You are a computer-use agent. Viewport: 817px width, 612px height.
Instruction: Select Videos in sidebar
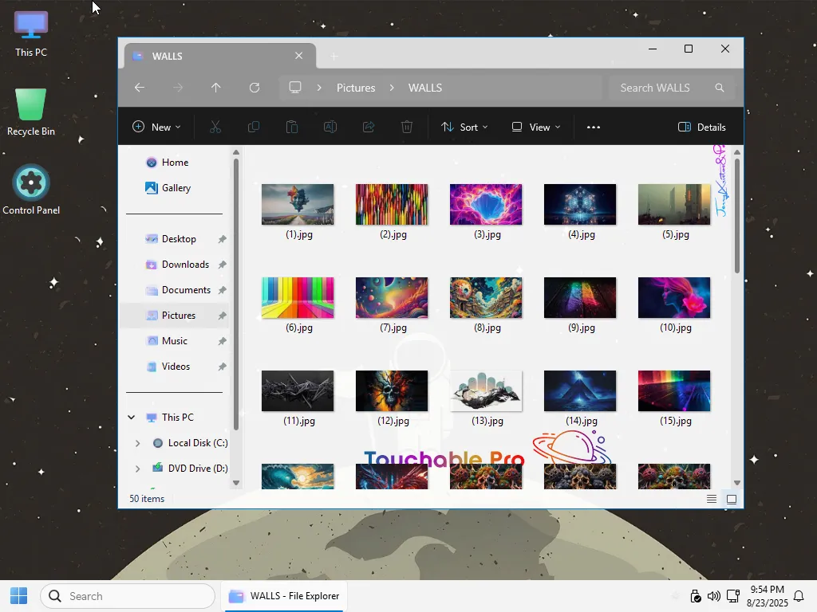click(x=176, y=367)
